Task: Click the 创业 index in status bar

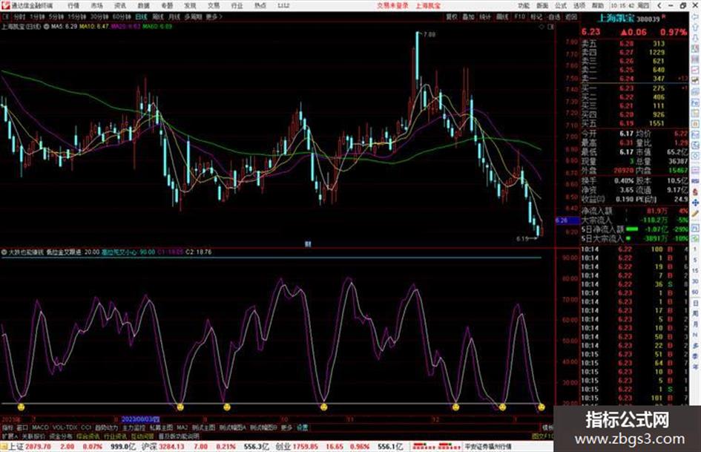Action: pyautogui.click(x=283, y=446)
